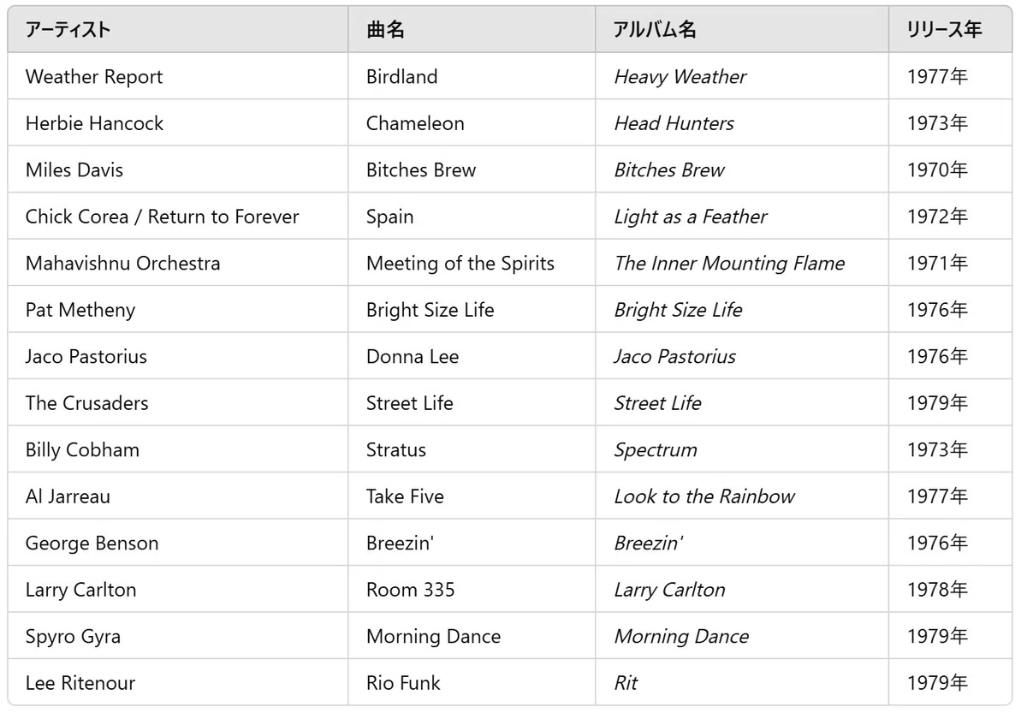Click the Spyro Gyra artist cell

coord(178,636)
